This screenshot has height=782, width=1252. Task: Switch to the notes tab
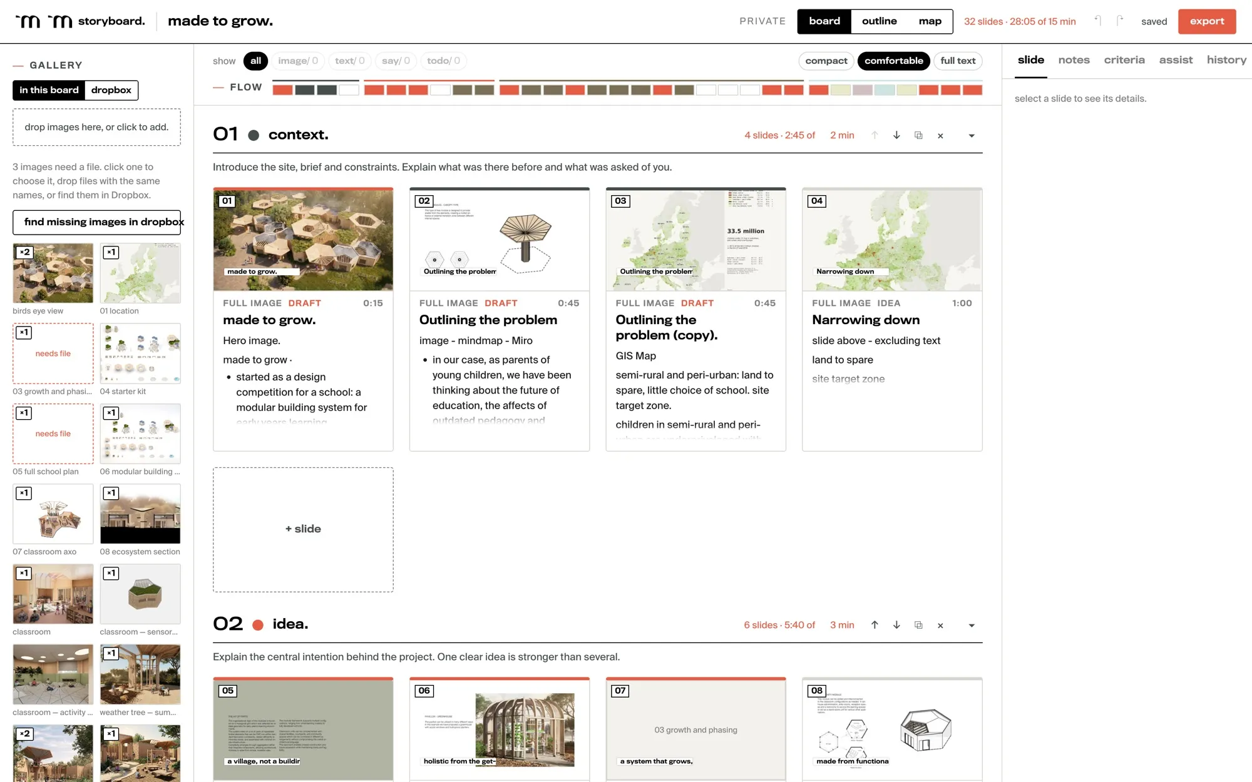(1074, 60)
